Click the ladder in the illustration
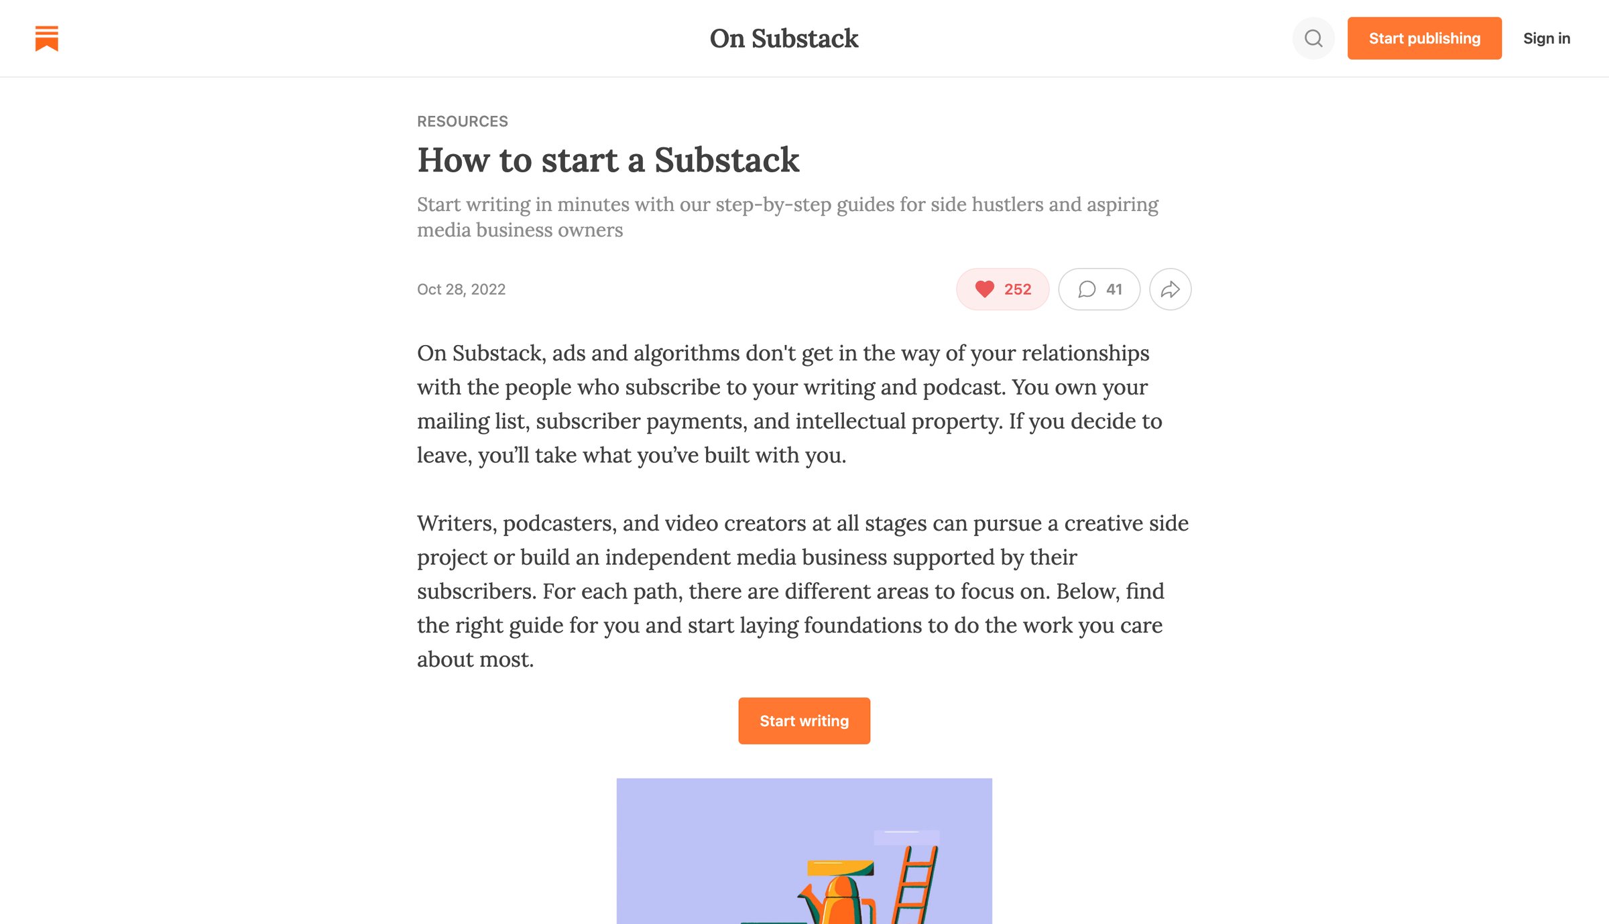This screenshot has width=1609, height=924. pyautogui.click(x=914, y=884)
